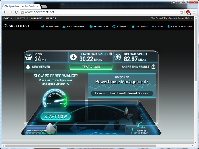
Task: Open the LOGIN link
Action: click(159, 27)
